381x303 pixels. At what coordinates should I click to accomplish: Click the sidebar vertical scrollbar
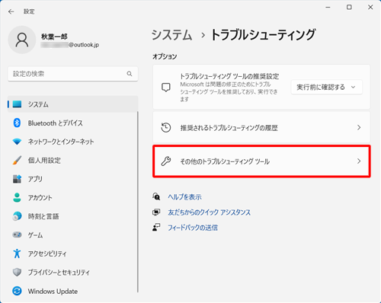[x=138, y=202]
